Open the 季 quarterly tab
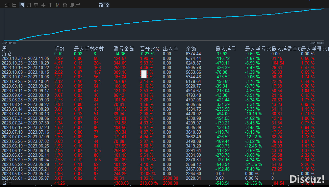 (36, 5)
